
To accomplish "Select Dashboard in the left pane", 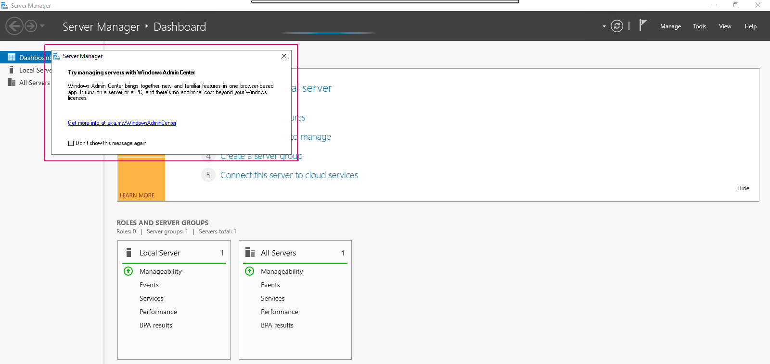I will (x=26, y=57).
